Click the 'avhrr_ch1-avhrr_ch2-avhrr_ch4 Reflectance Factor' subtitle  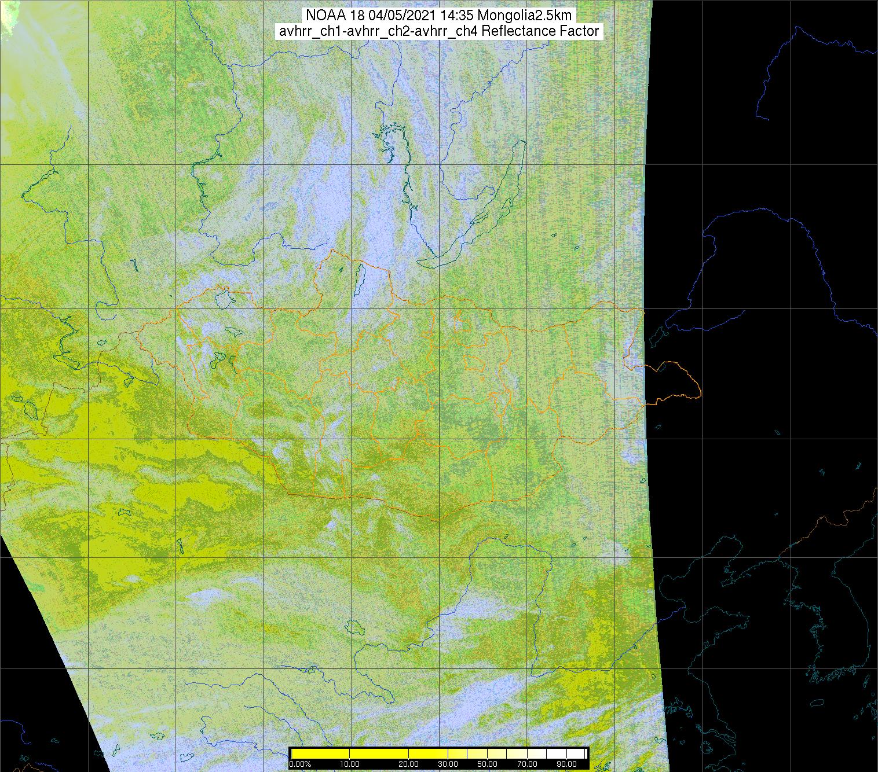click(x=438, y=31)
